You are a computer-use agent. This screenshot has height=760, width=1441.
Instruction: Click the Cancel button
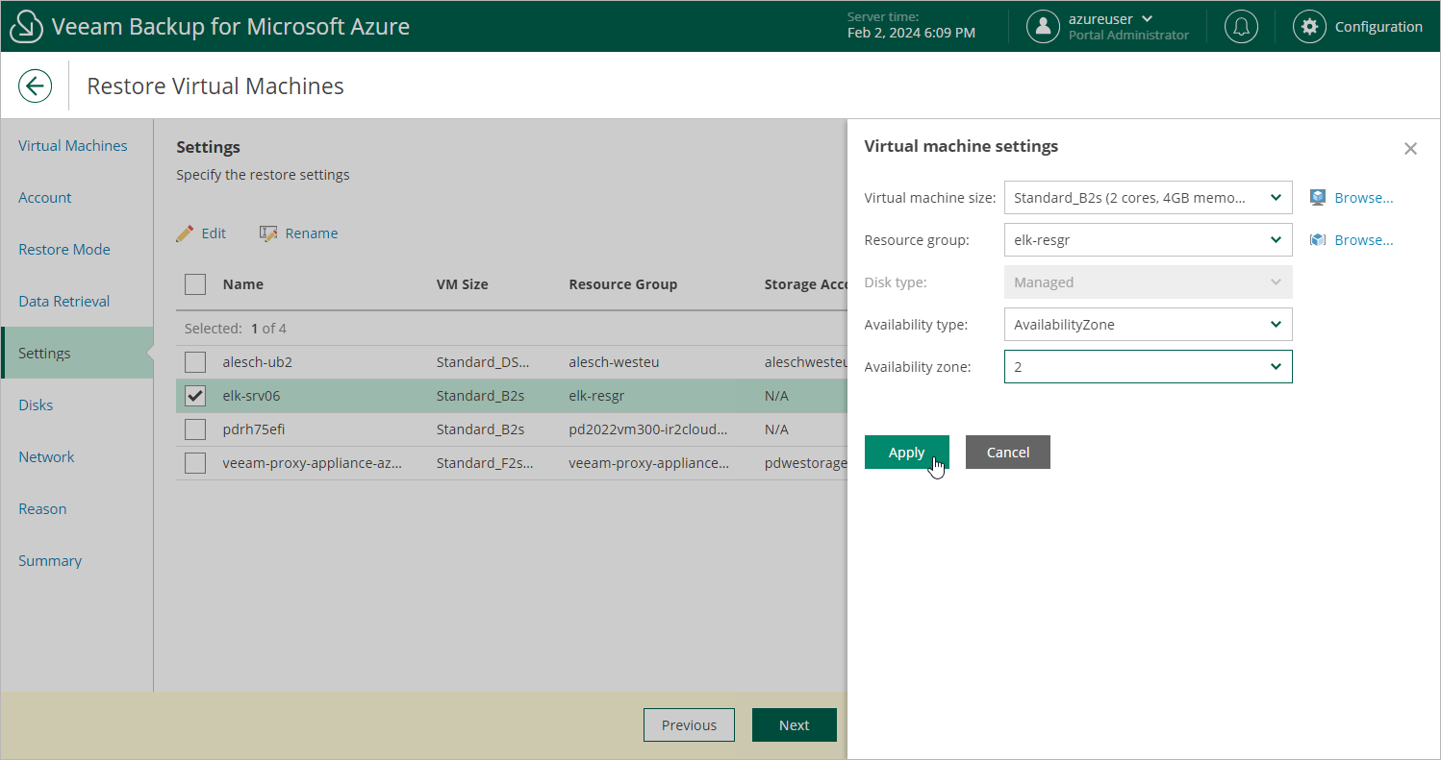tap(1007, 453)
